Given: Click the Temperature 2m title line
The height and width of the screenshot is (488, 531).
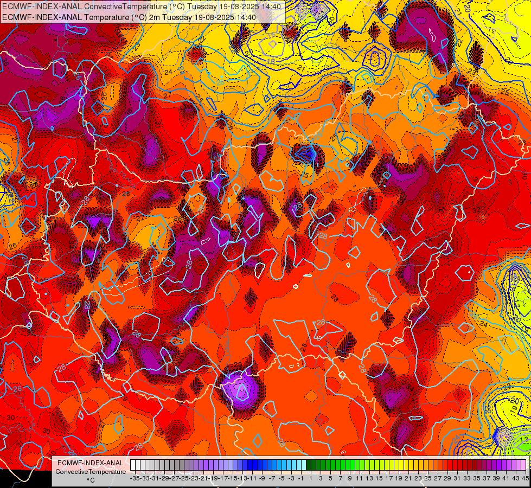Looking at the screenshot, I should tap(129, 17).
